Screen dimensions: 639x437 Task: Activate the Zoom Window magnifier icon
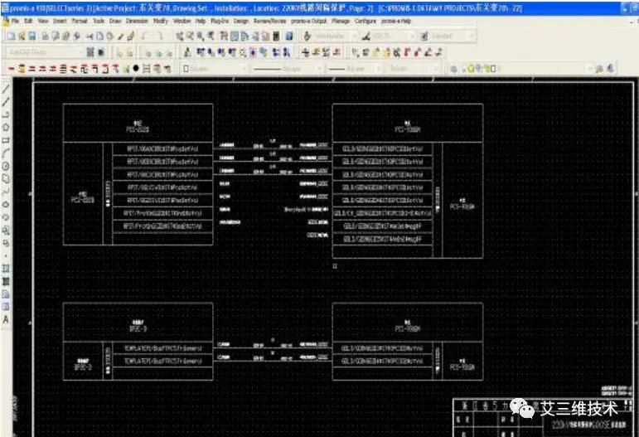(x=200, y=36)
